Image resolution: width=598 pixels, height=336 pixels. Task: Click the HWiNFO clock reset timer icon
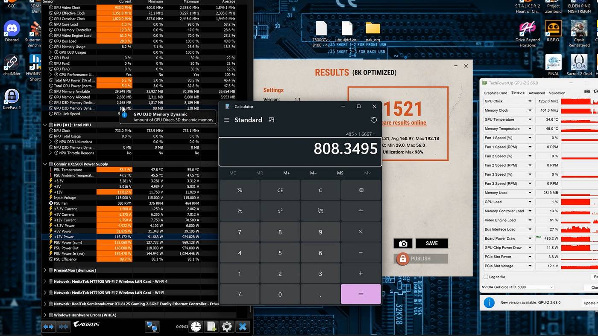(196, 327)
